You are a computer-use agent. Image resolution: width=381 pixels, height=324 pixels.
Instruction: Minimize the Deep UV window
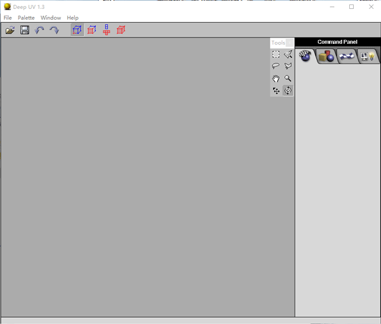point(332,7)
